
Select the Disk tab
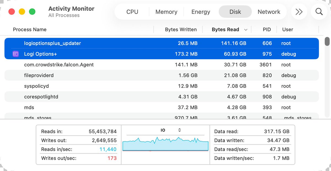[235, 12]
